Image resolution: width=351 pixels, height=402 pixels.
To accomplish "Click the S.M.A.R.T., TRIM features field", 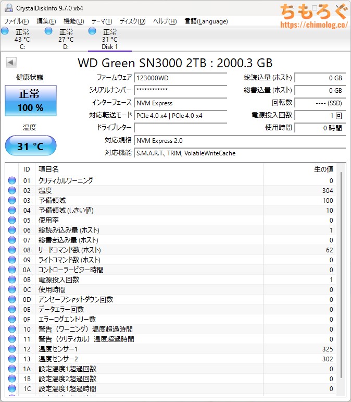I will 240,153.
